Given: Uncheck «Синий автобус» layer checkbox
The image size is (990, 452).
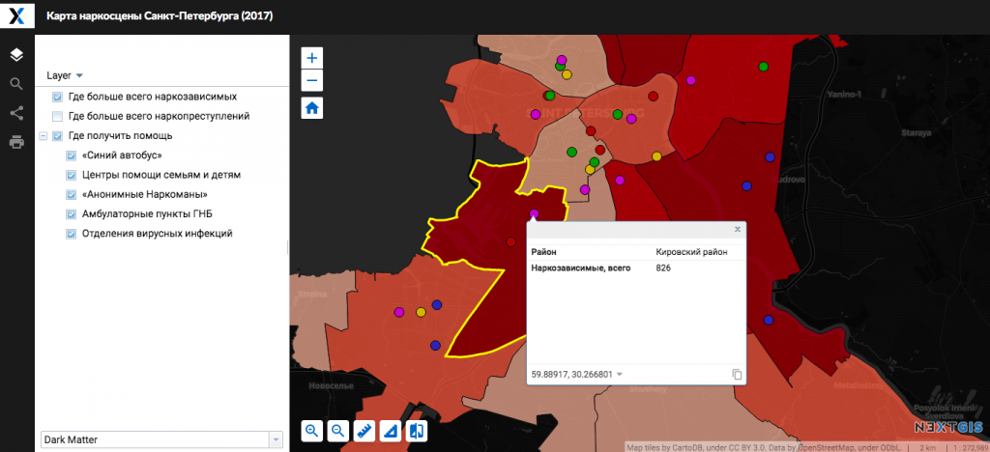Looking at the screenshot, I should pyautogui.click(x=72, y=155).
